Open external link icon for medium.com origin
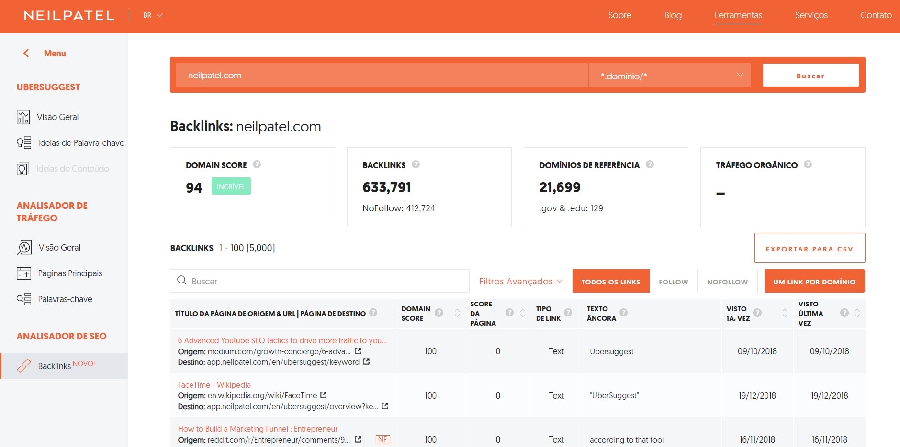Viewport: 900px width, 447px height. [358, 351]
